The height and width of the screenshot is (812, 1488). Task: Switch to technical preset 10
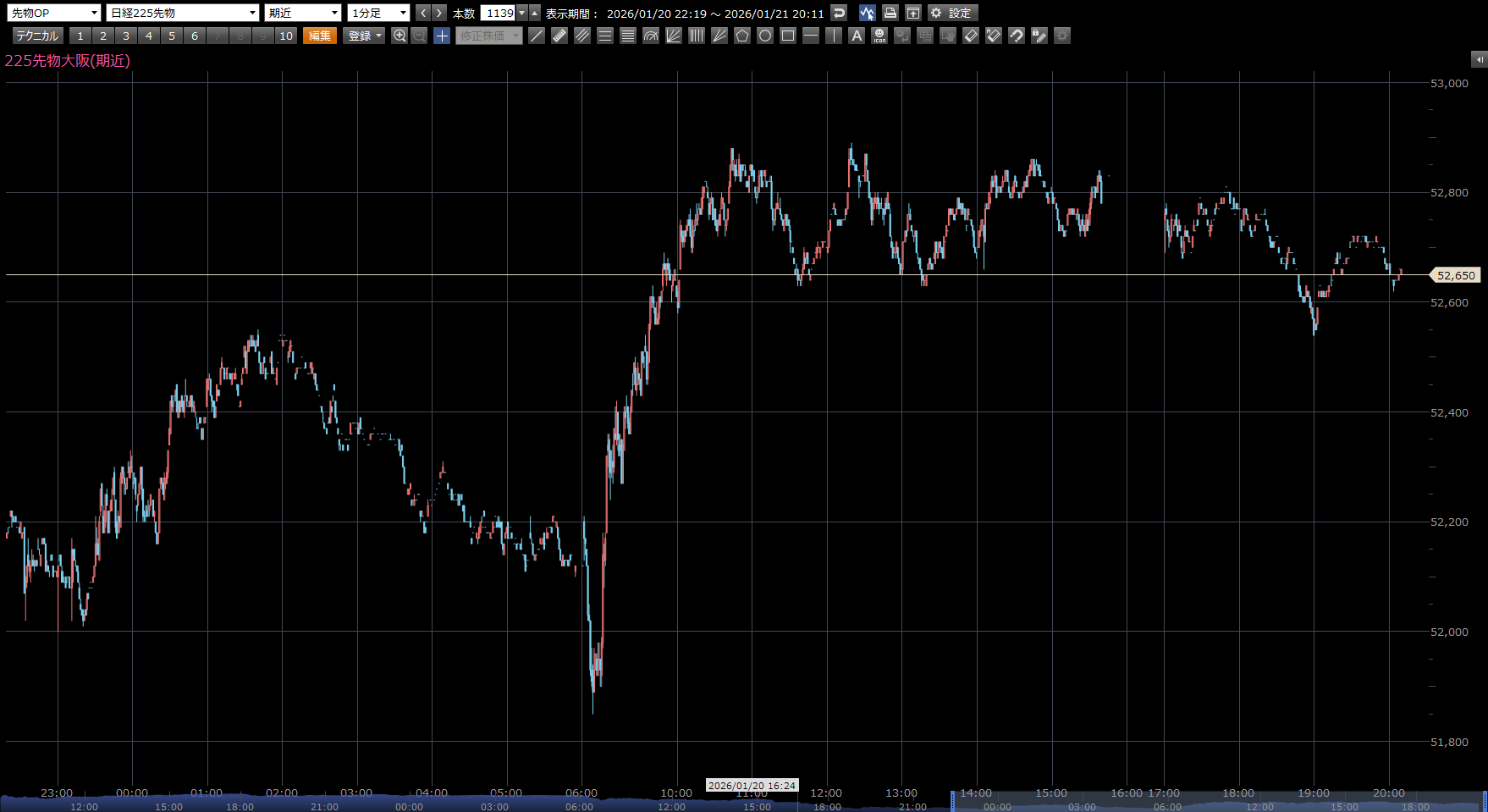[286, 36]
